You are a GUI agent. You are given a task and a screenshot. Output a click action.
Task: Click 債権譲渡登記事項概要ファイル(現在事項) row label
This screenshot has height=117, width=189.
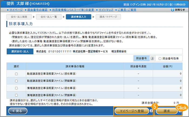pyautogui.click(x=52, y=88)
